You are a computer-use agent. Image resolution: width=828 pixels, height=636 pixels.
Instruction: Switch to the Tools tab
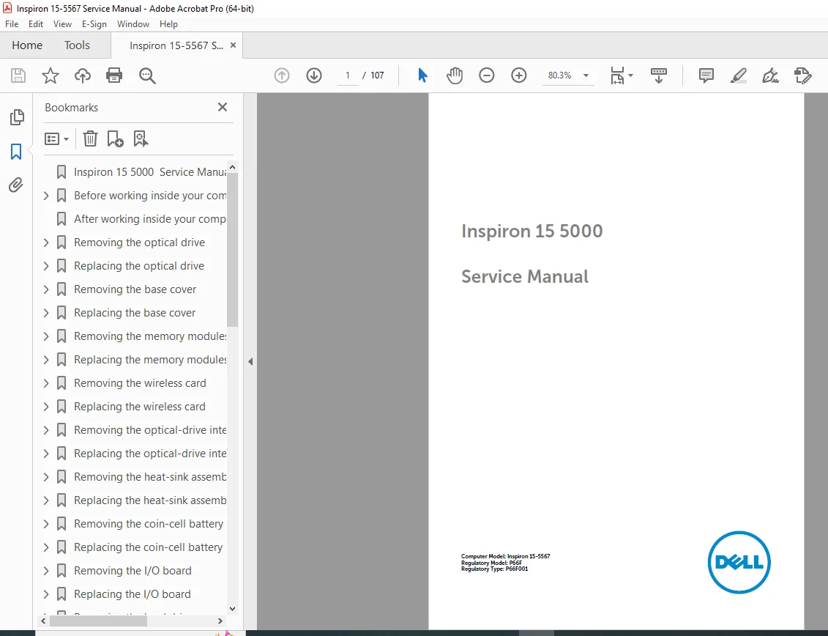[x=77, y=45]
